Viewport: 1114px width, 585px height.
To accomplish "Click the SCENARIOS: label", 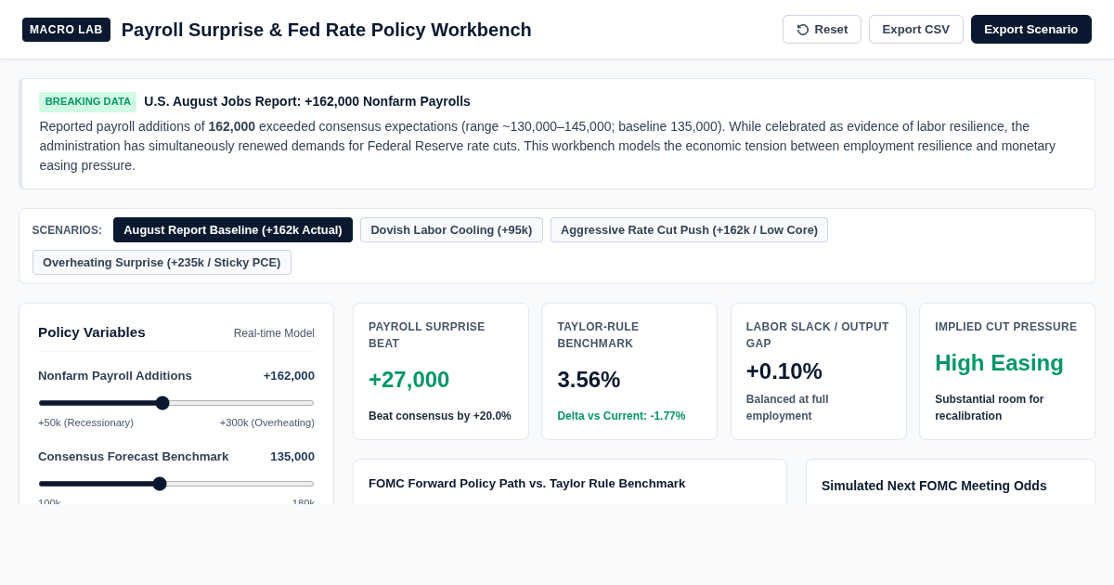I will coord(67,230).
